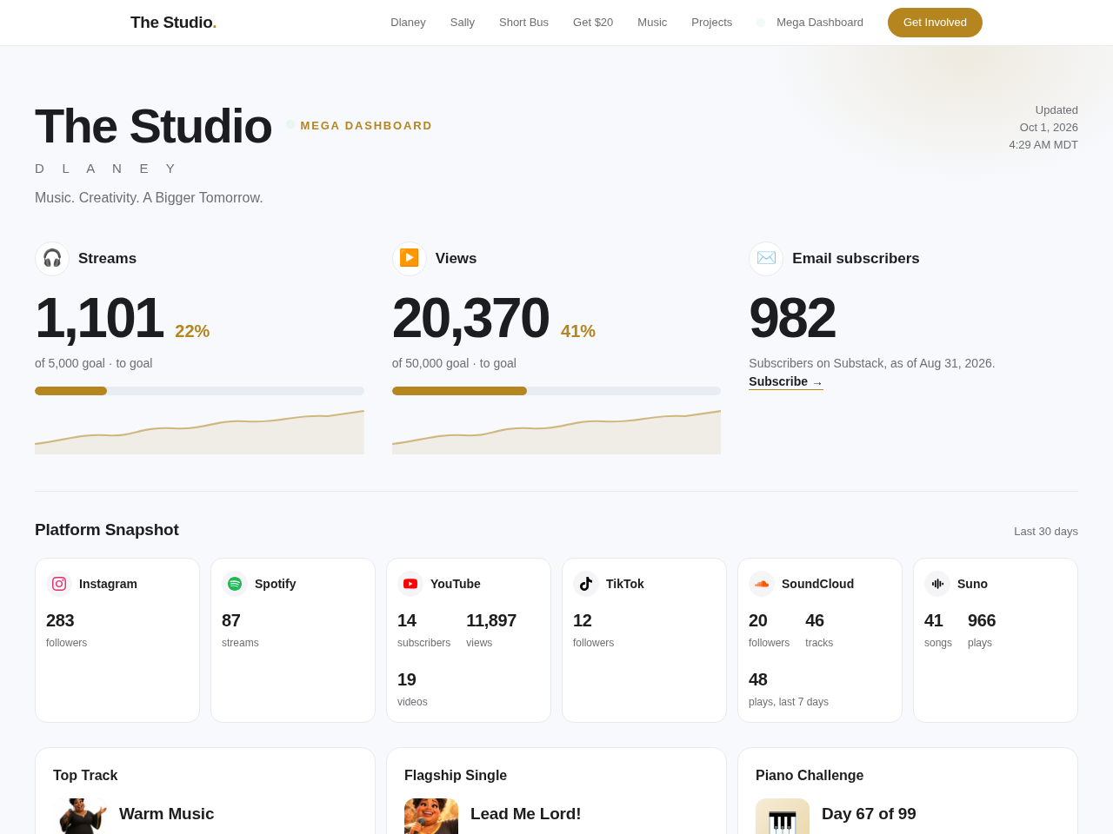Click the TikTok logo icon
This screenshot has height=834, width=1113.
(586, 584)
